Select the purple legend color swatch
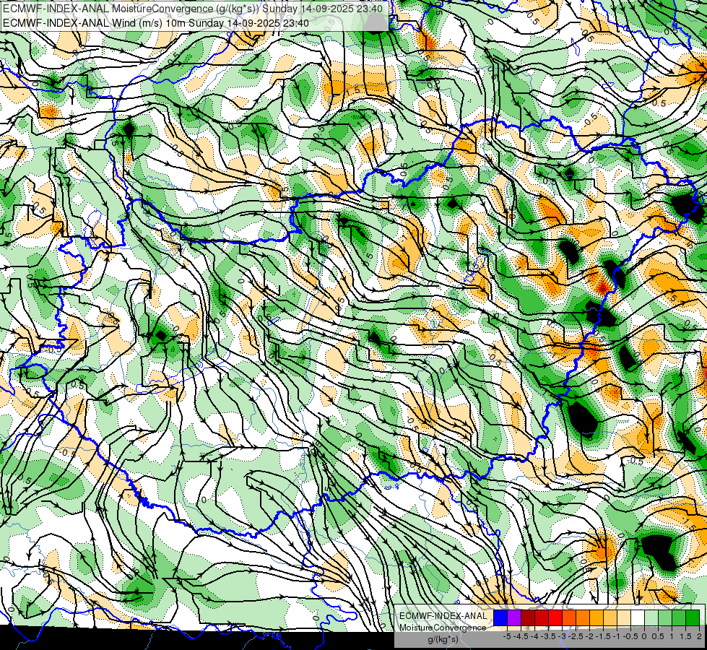 pyautogui.click(x=514, y=617)
